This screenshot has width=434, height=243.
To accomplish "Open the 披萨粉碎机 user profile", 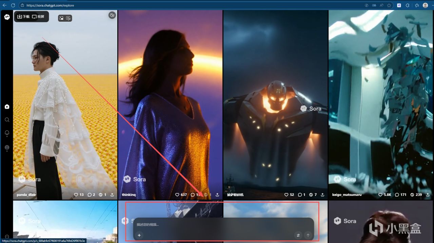I will [x=235, y=195].
